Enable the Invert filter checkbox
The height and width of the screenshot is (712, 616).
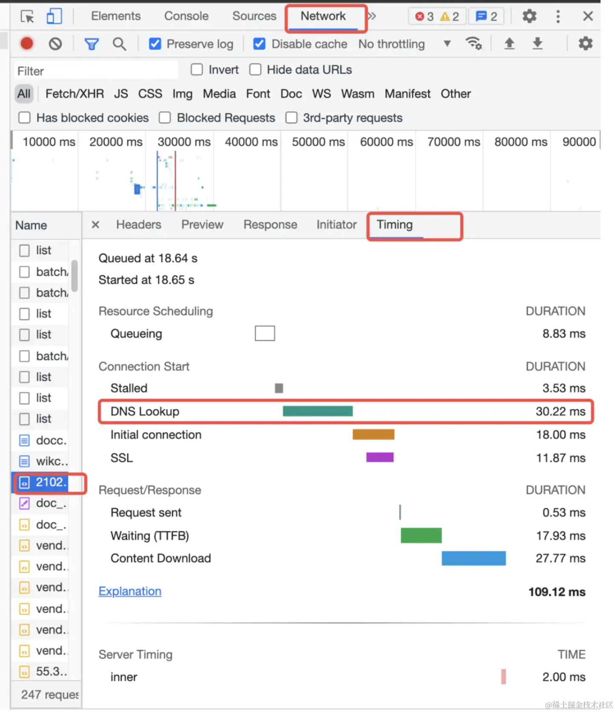point(196,69)
